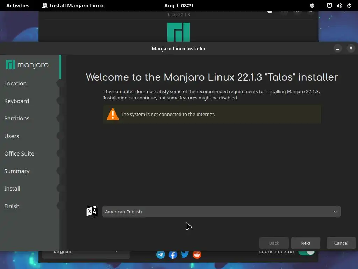Open the Activities overview
Image resolution: width=358 pixels, height=269 pixels.
click(x=18, y=6)
